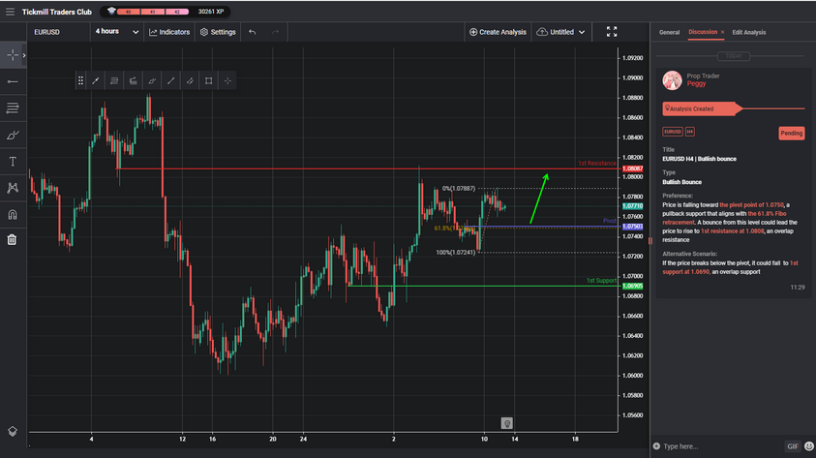Click the 1st Resistance price label 1.08087
Viewport: 816px width, 459px height.
(632, 168)
